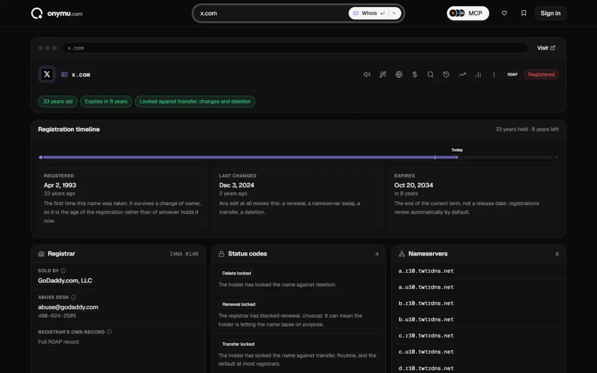The image size is (597, 373).
Task: Click the abuse@godaddy.com email address
Action: (x=68, y=307)
